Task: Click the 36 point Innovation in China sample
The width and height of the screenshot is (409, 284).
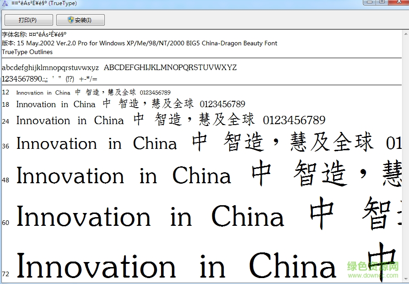Action: (x=97, y=144)
